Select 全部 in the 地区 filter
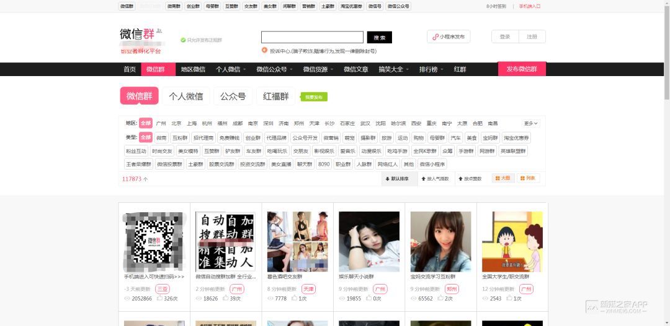Screen dimensions: 670x326 [146, 123]
